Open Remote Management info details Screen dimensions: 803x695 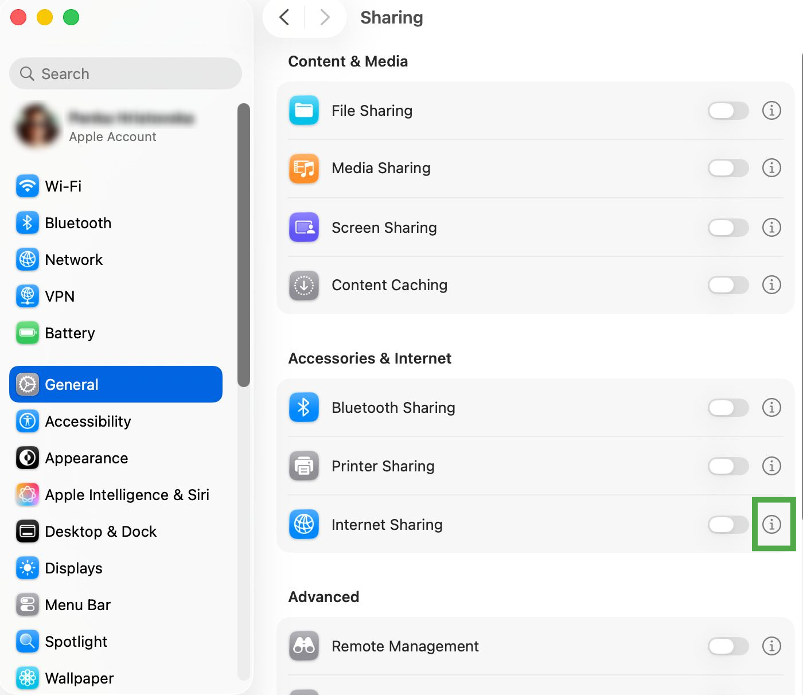771,646
